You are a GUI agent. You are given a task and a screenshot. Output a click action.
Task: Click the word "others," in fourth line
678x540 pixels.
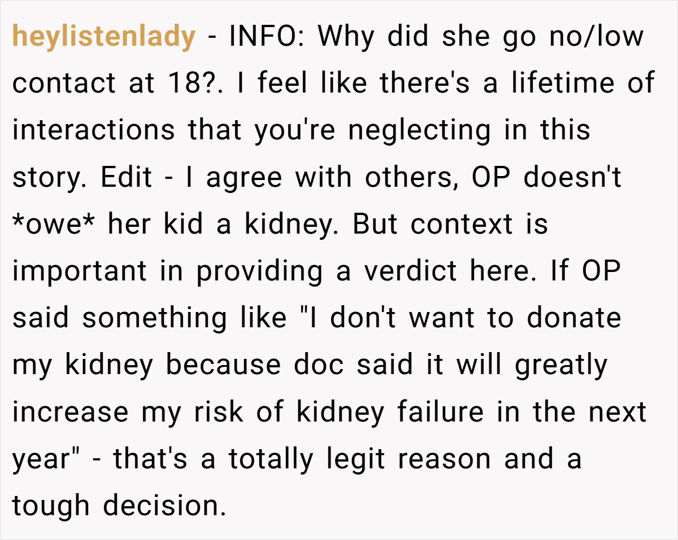tap(410, 177)
